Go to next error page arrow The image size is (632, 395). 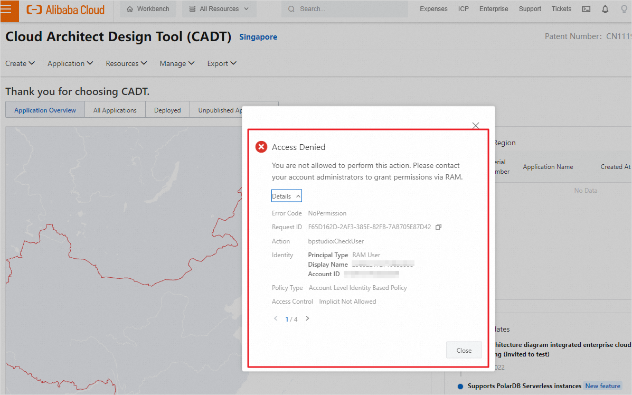[x=307, y=318]
